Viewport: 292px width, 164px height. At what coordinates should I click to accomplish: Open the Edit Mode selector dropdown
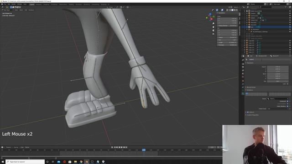[7, 10]
